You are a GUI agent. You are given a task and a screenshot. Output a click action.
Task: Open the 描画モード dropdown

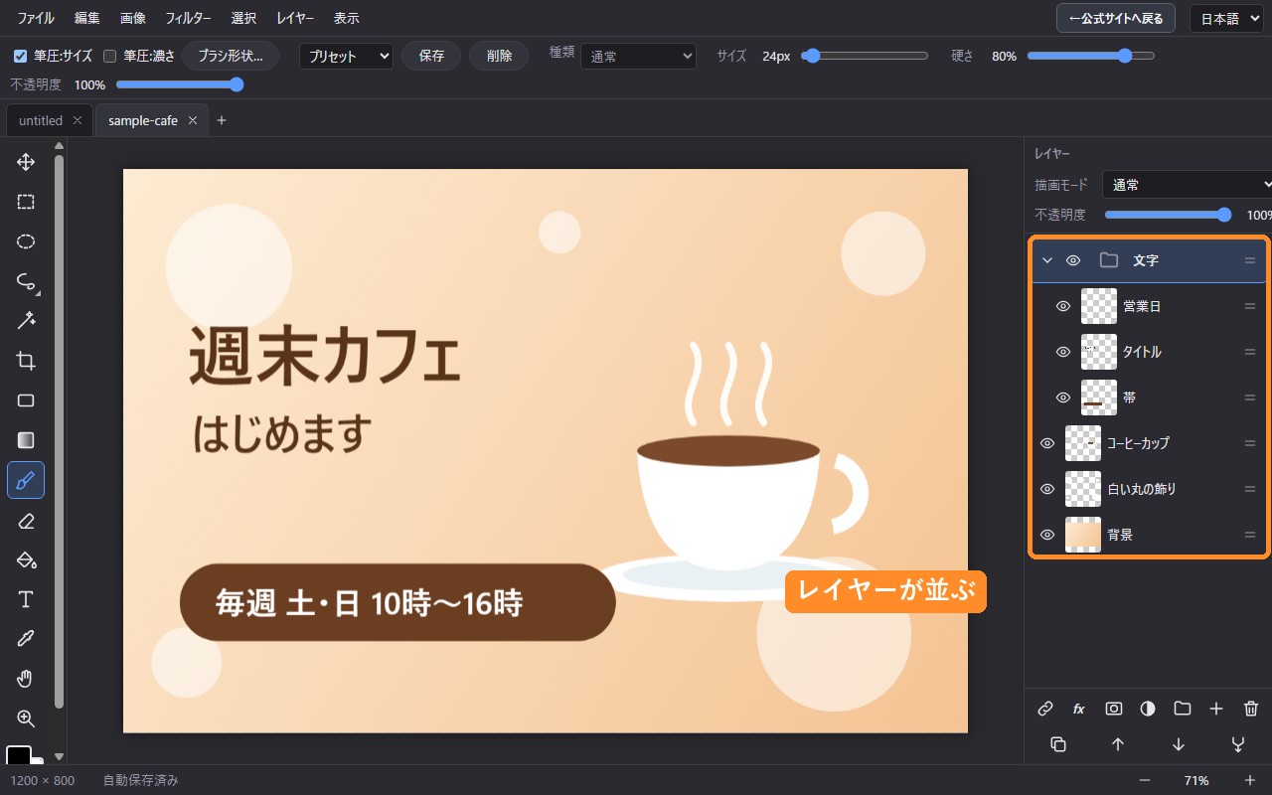click(1188, 185)
